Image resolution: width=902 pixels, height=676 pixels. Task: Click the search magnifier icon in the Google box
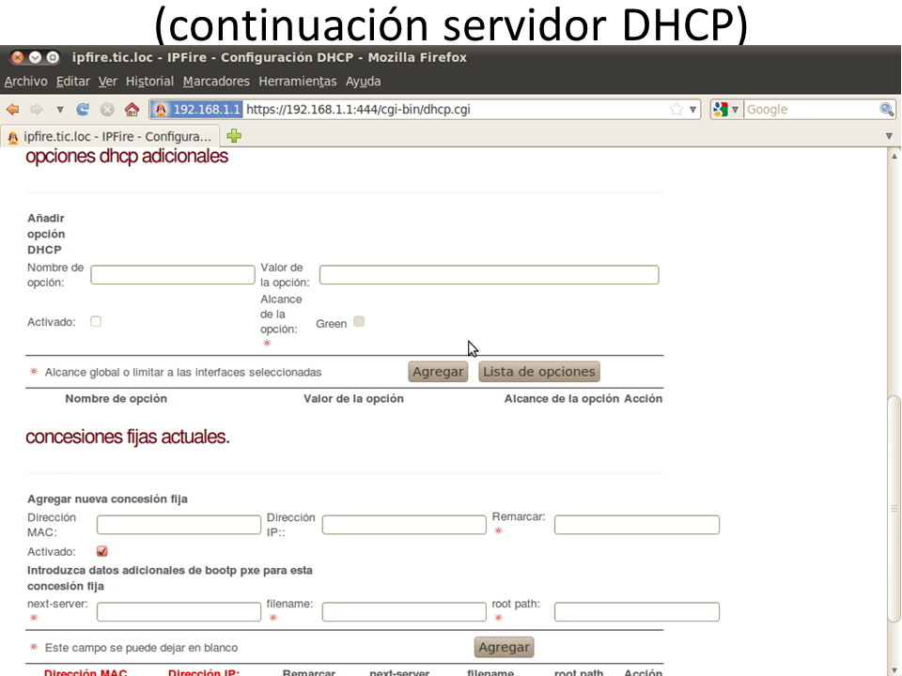point(886,109)
